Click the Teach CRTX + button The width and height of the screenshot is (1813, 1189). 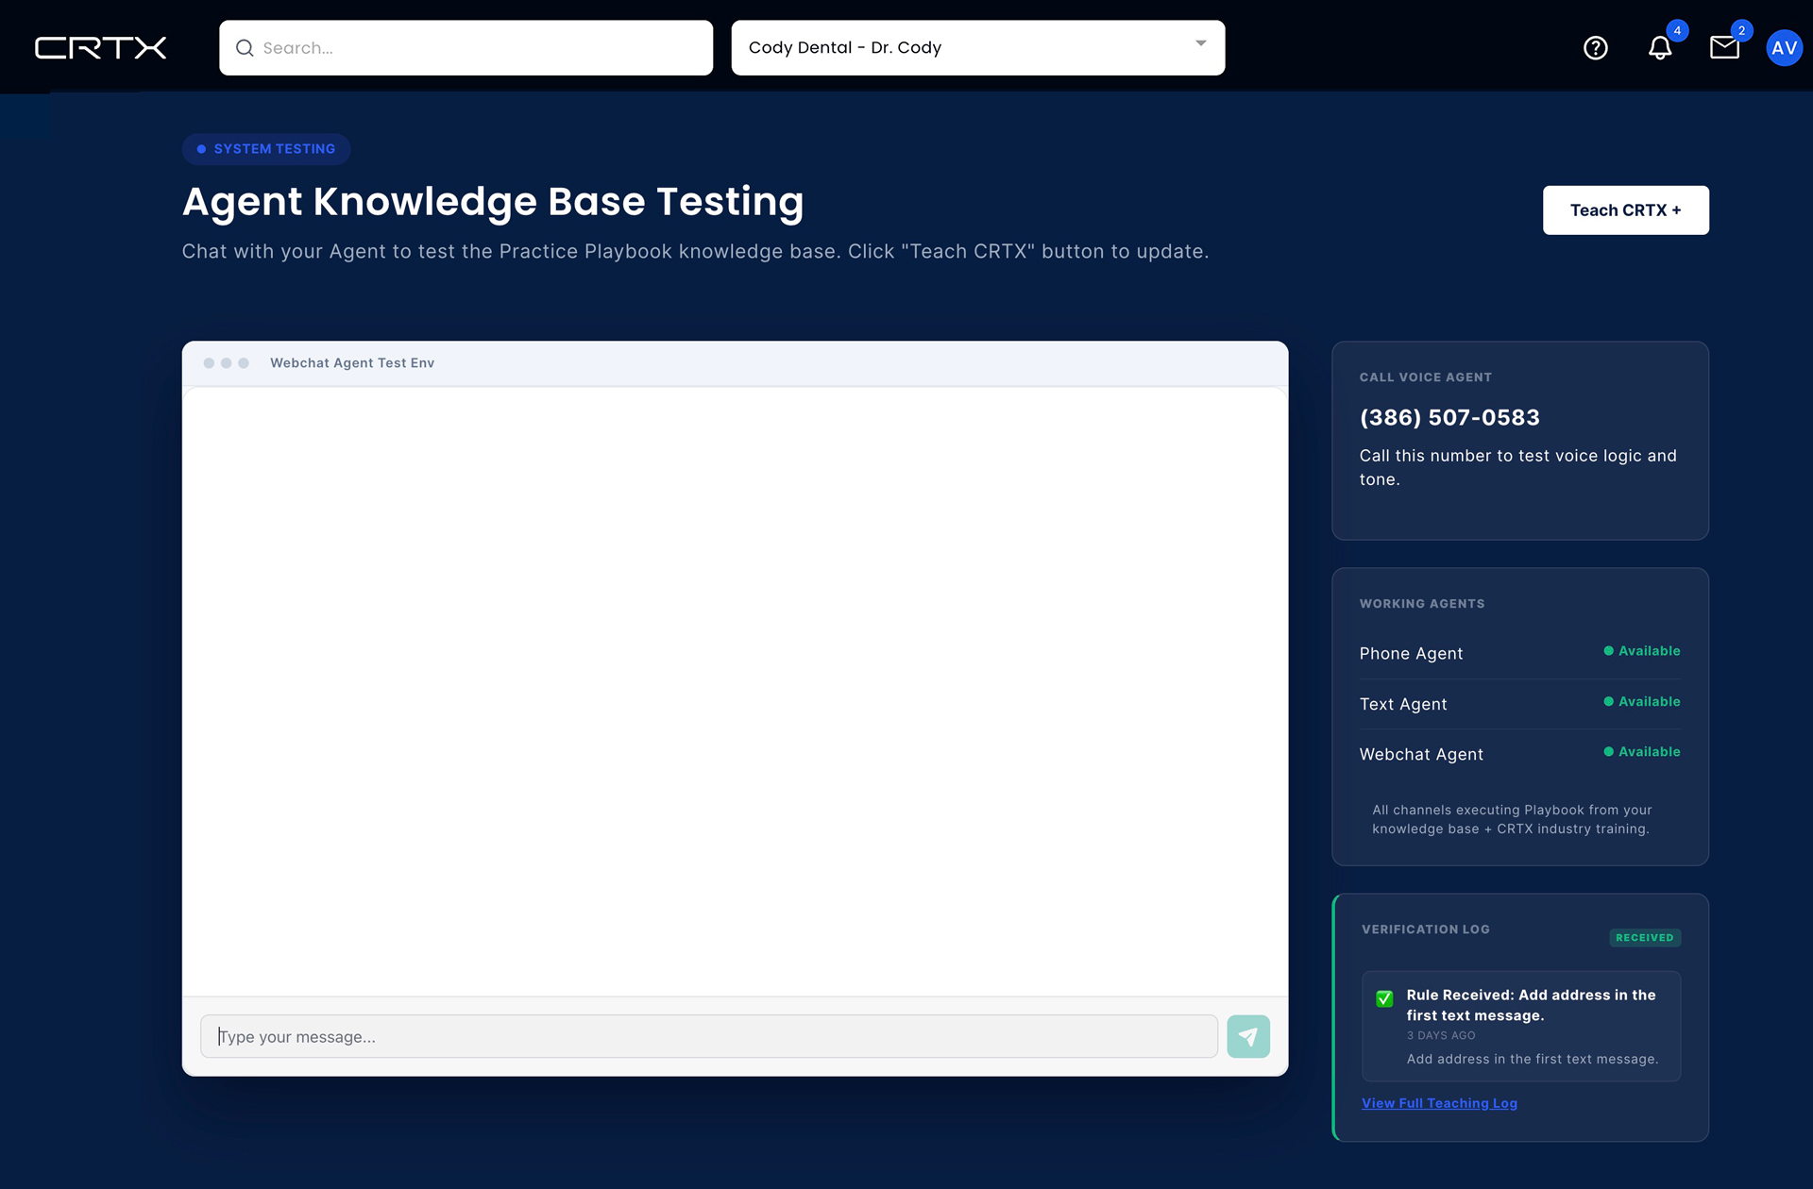tap(1625, 210)
